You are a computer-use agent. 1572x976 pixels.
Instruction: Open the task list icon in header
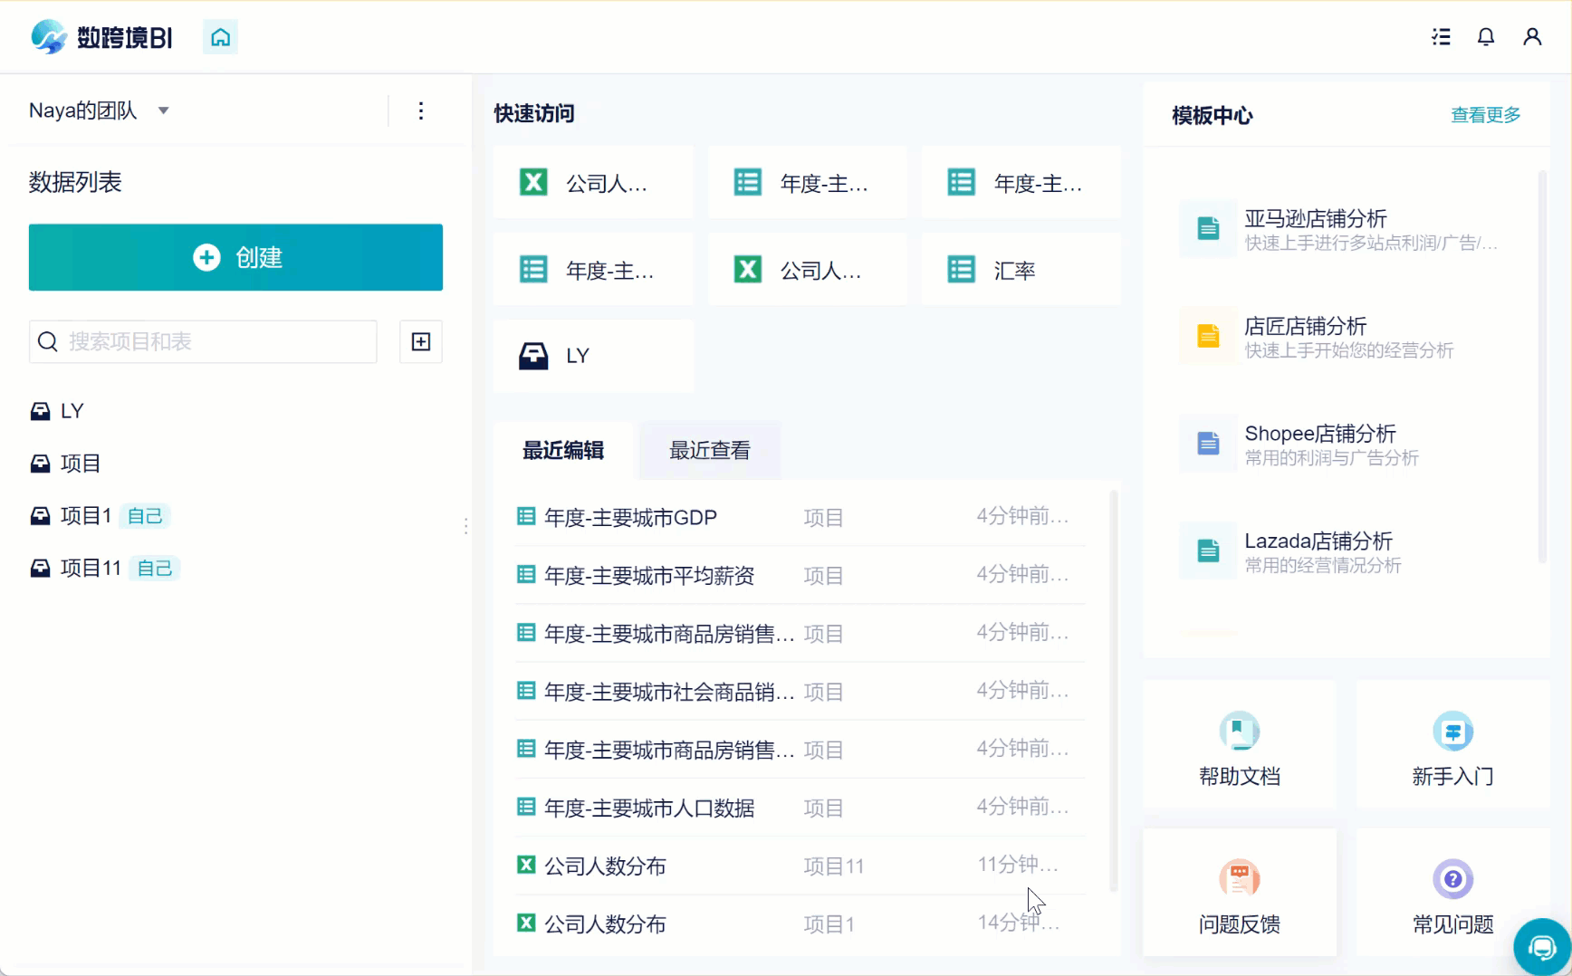pyautogui.click(x=1441, y=37)
